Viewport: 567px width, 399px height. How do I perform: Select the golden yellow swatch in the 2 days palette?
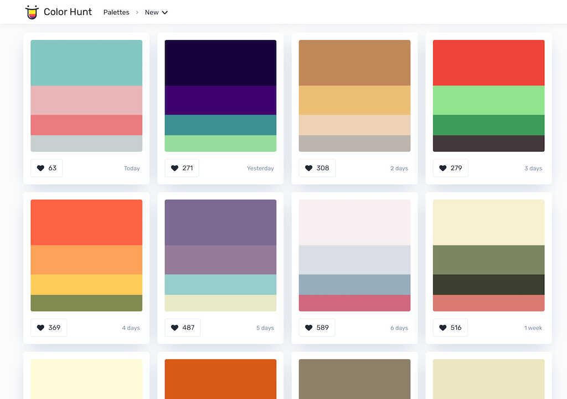pos(355,100)
